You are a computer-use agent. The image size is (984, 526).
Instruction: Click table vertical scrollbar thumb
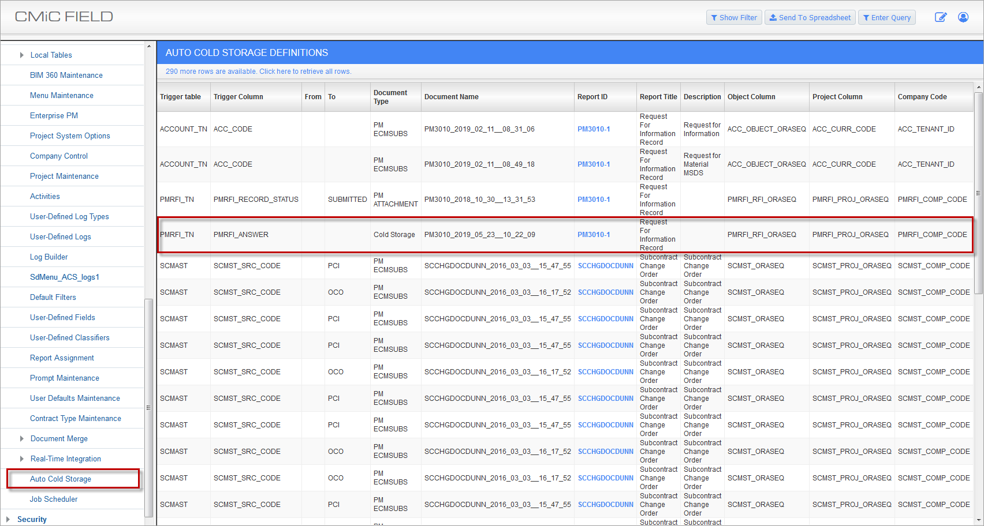click(978, 193)
